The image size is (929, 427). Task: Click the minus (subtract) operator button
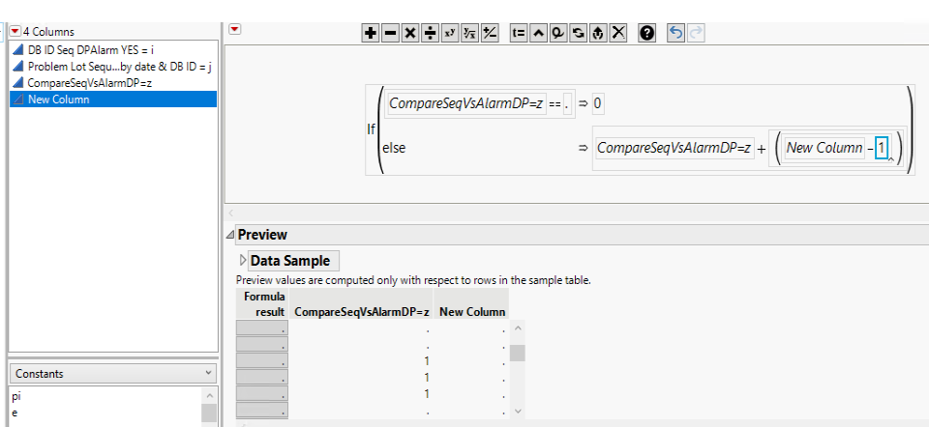pos(390,33)
